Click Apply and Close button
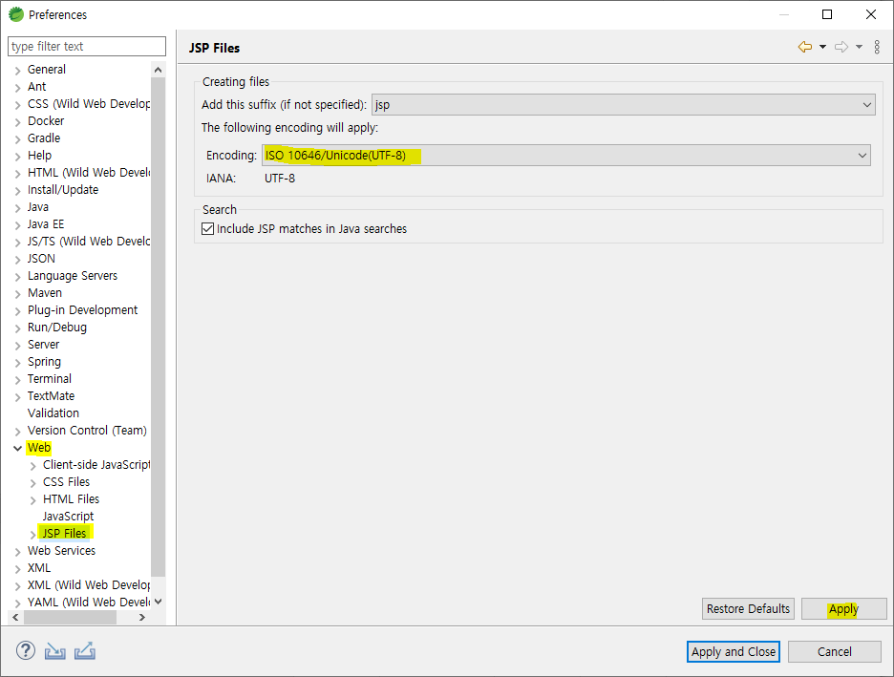 point(734,651)
